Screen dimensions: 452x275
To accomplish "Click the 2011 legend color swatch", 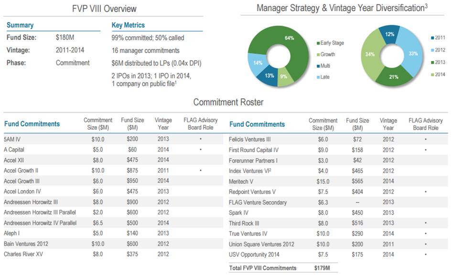I will tap(433, 38).
